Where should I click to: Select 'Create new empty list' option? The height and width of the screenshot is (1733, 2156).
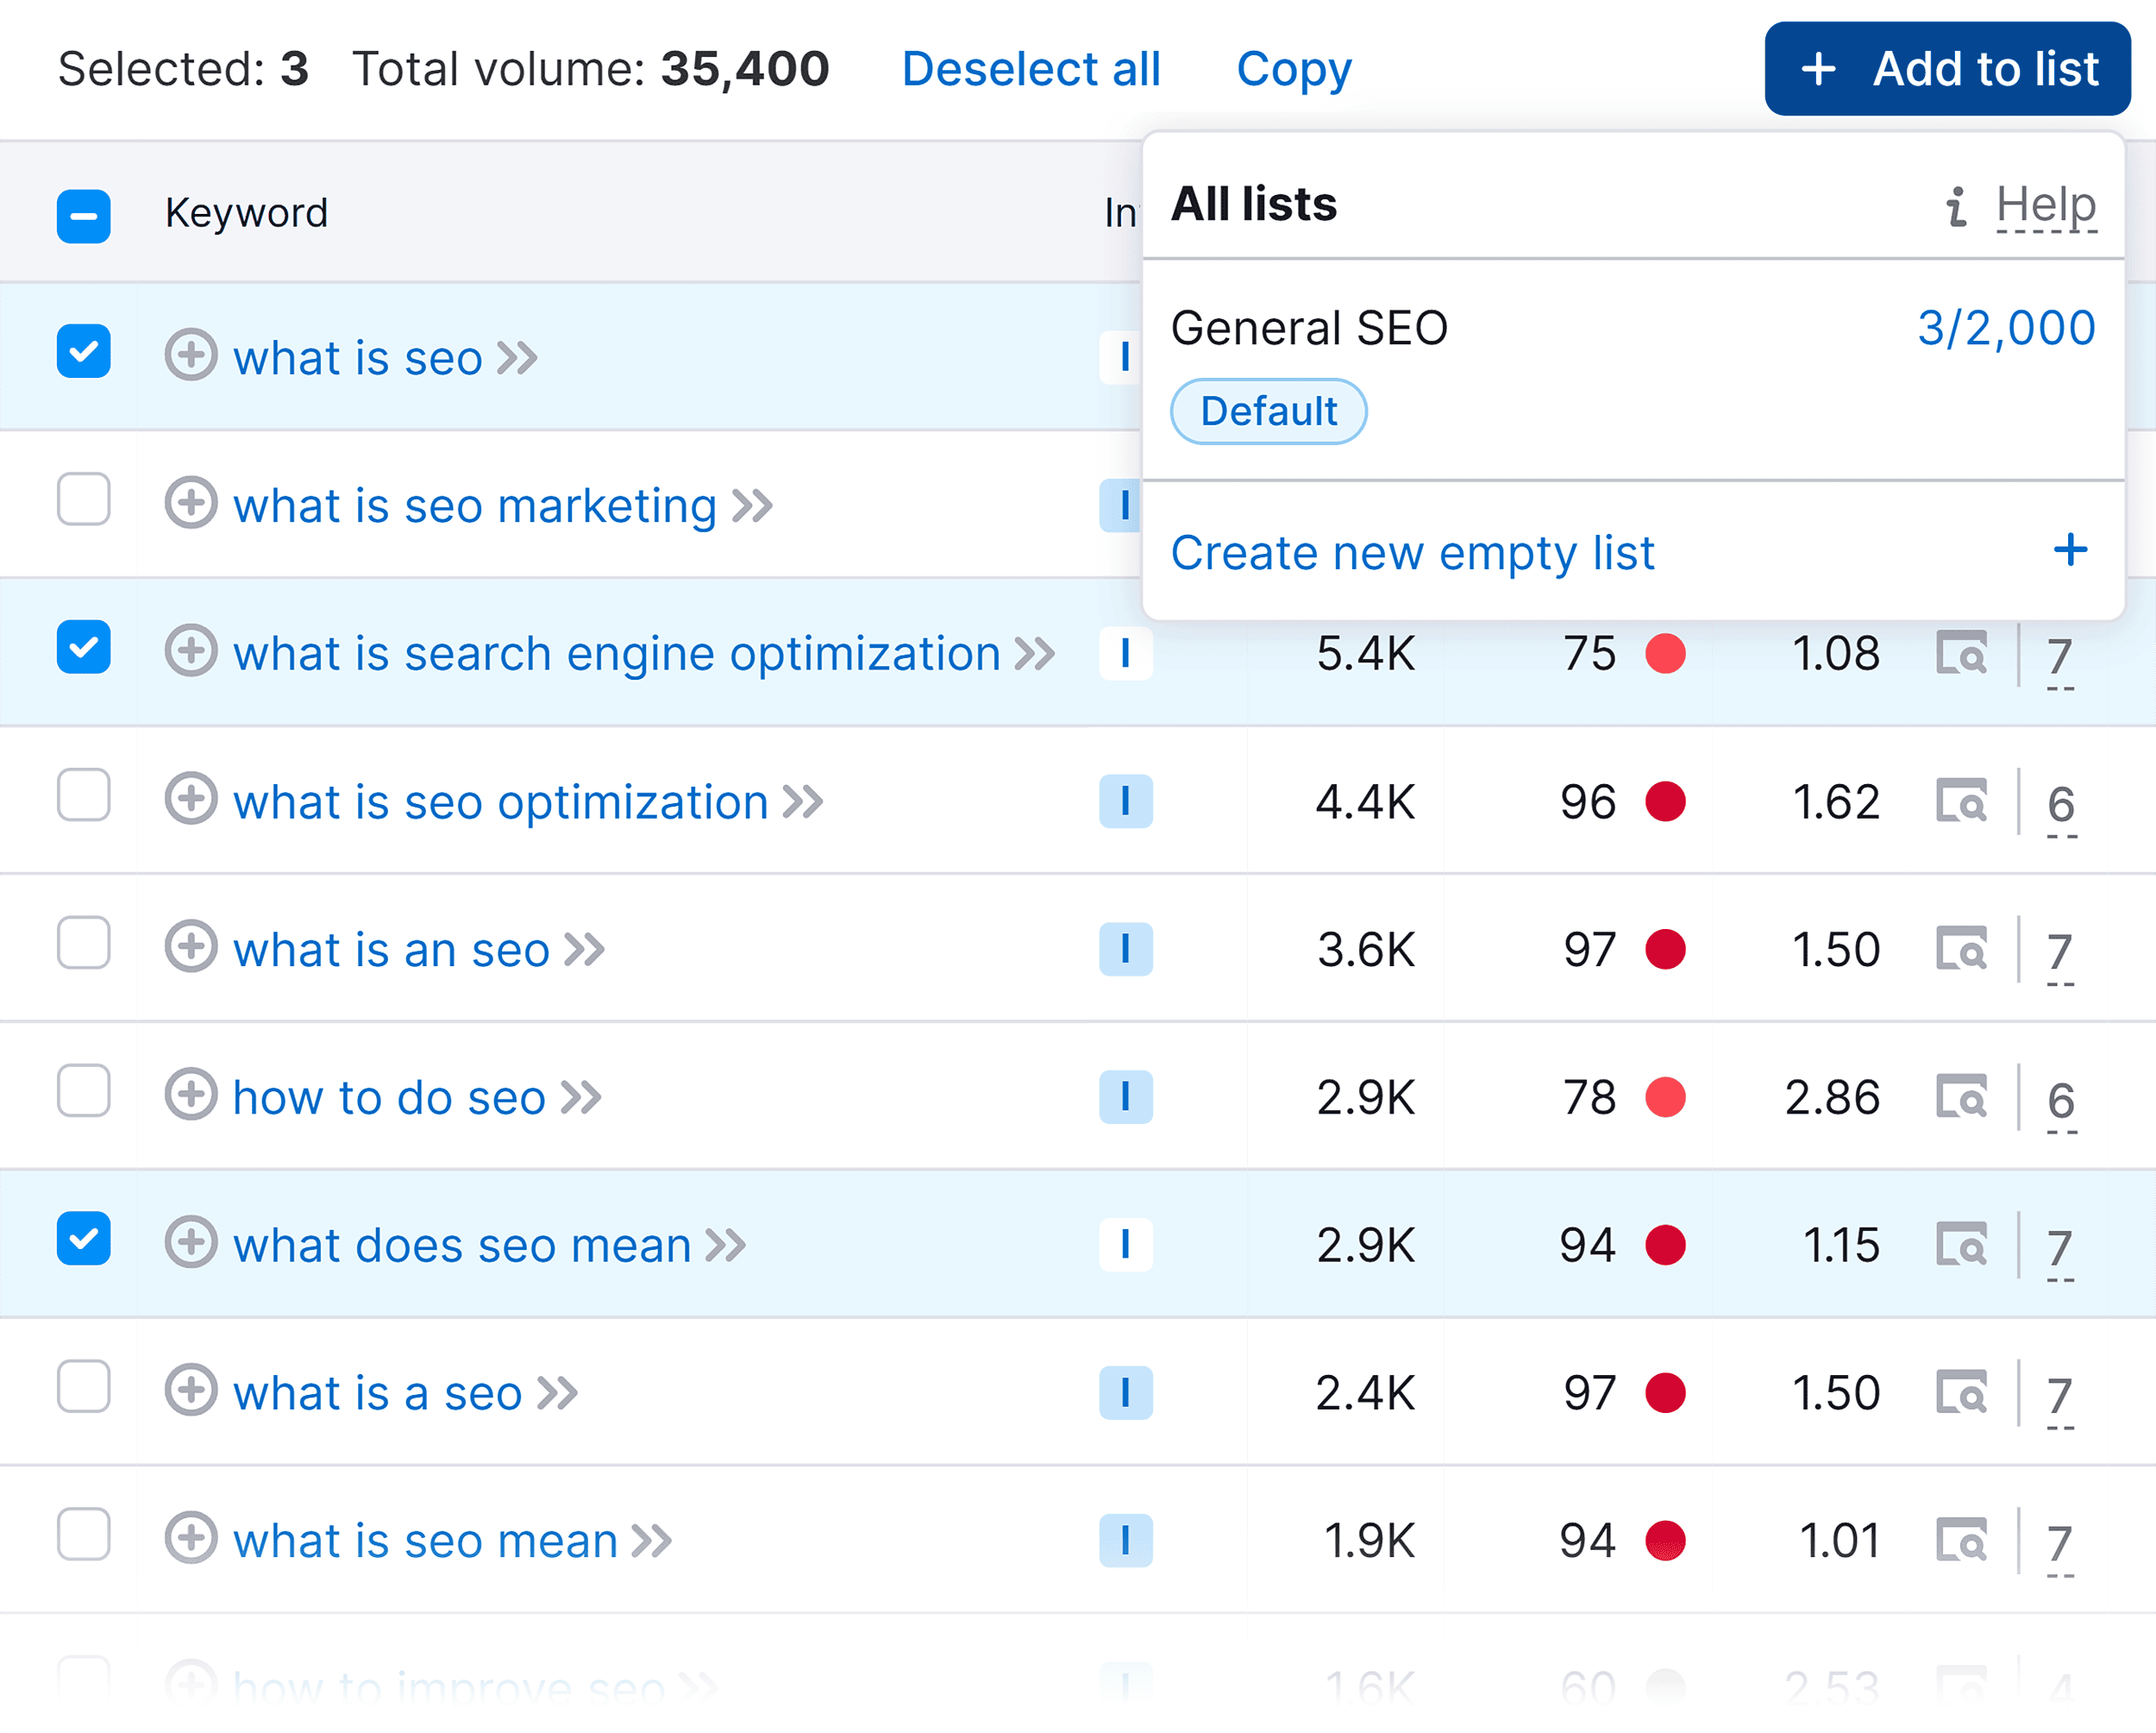(x=1413, y=552)
